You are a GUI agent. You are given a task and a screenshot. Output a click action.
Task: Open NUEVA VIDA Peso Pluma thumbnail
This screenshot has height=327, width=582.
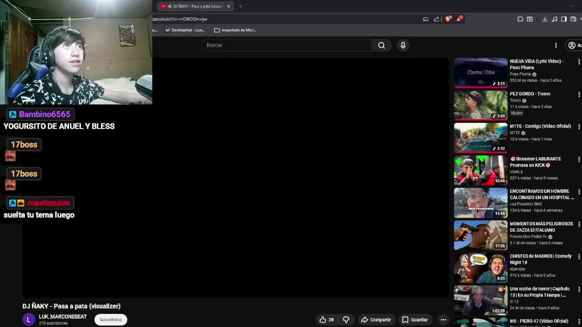[481, 73]
